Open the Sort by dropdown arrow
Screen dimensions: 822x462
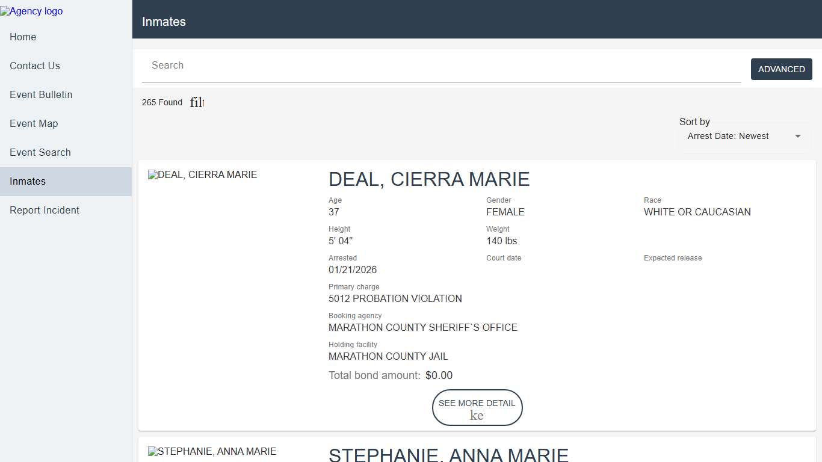[x=798, y=136]
